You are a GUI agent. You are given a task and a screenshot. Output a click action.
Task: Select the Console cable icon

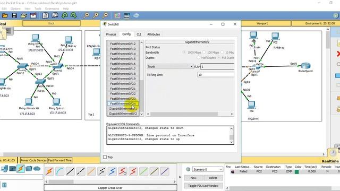click(60, 171)
